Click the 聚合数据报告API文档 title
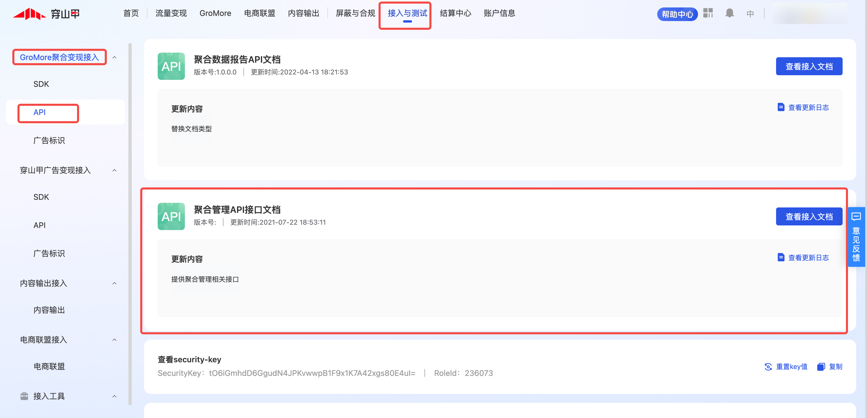867x418 pixels. tap(237, 60)
